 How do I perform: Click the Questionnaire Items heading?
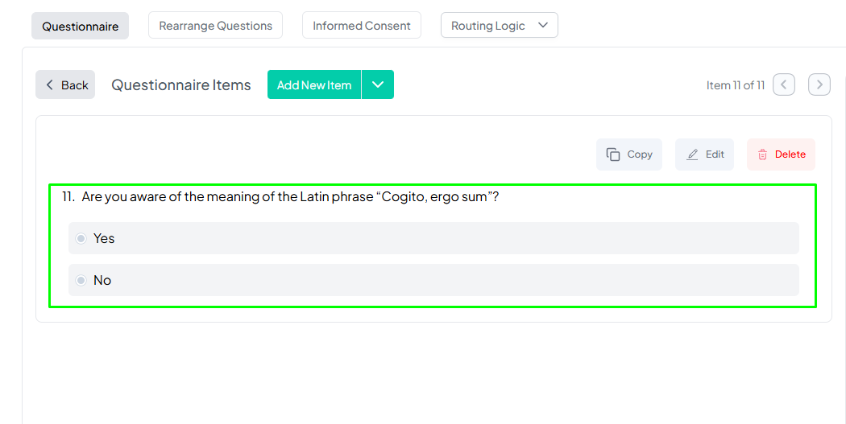pyautogui.click(x=181, y=85)
